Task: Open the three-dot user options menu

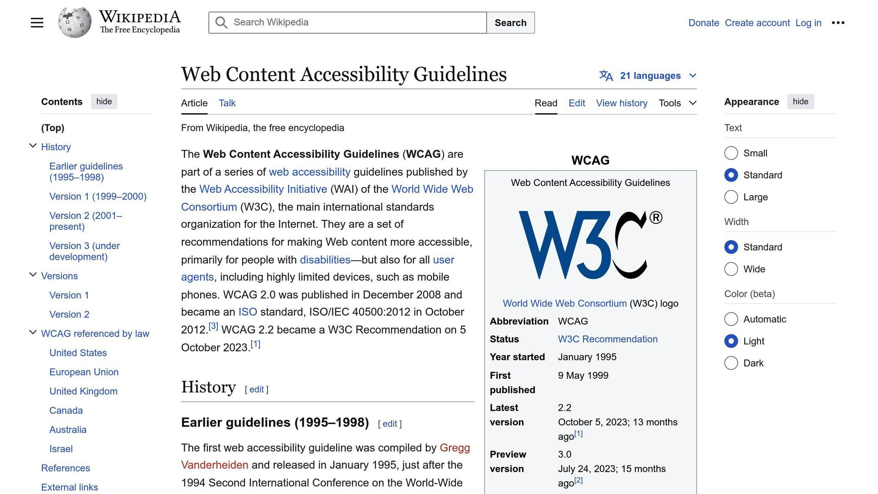Action: coord(838,23)
